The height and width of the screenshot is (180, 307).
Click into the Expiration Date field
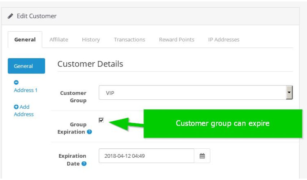pyautogui.click(x=146, y=156)
